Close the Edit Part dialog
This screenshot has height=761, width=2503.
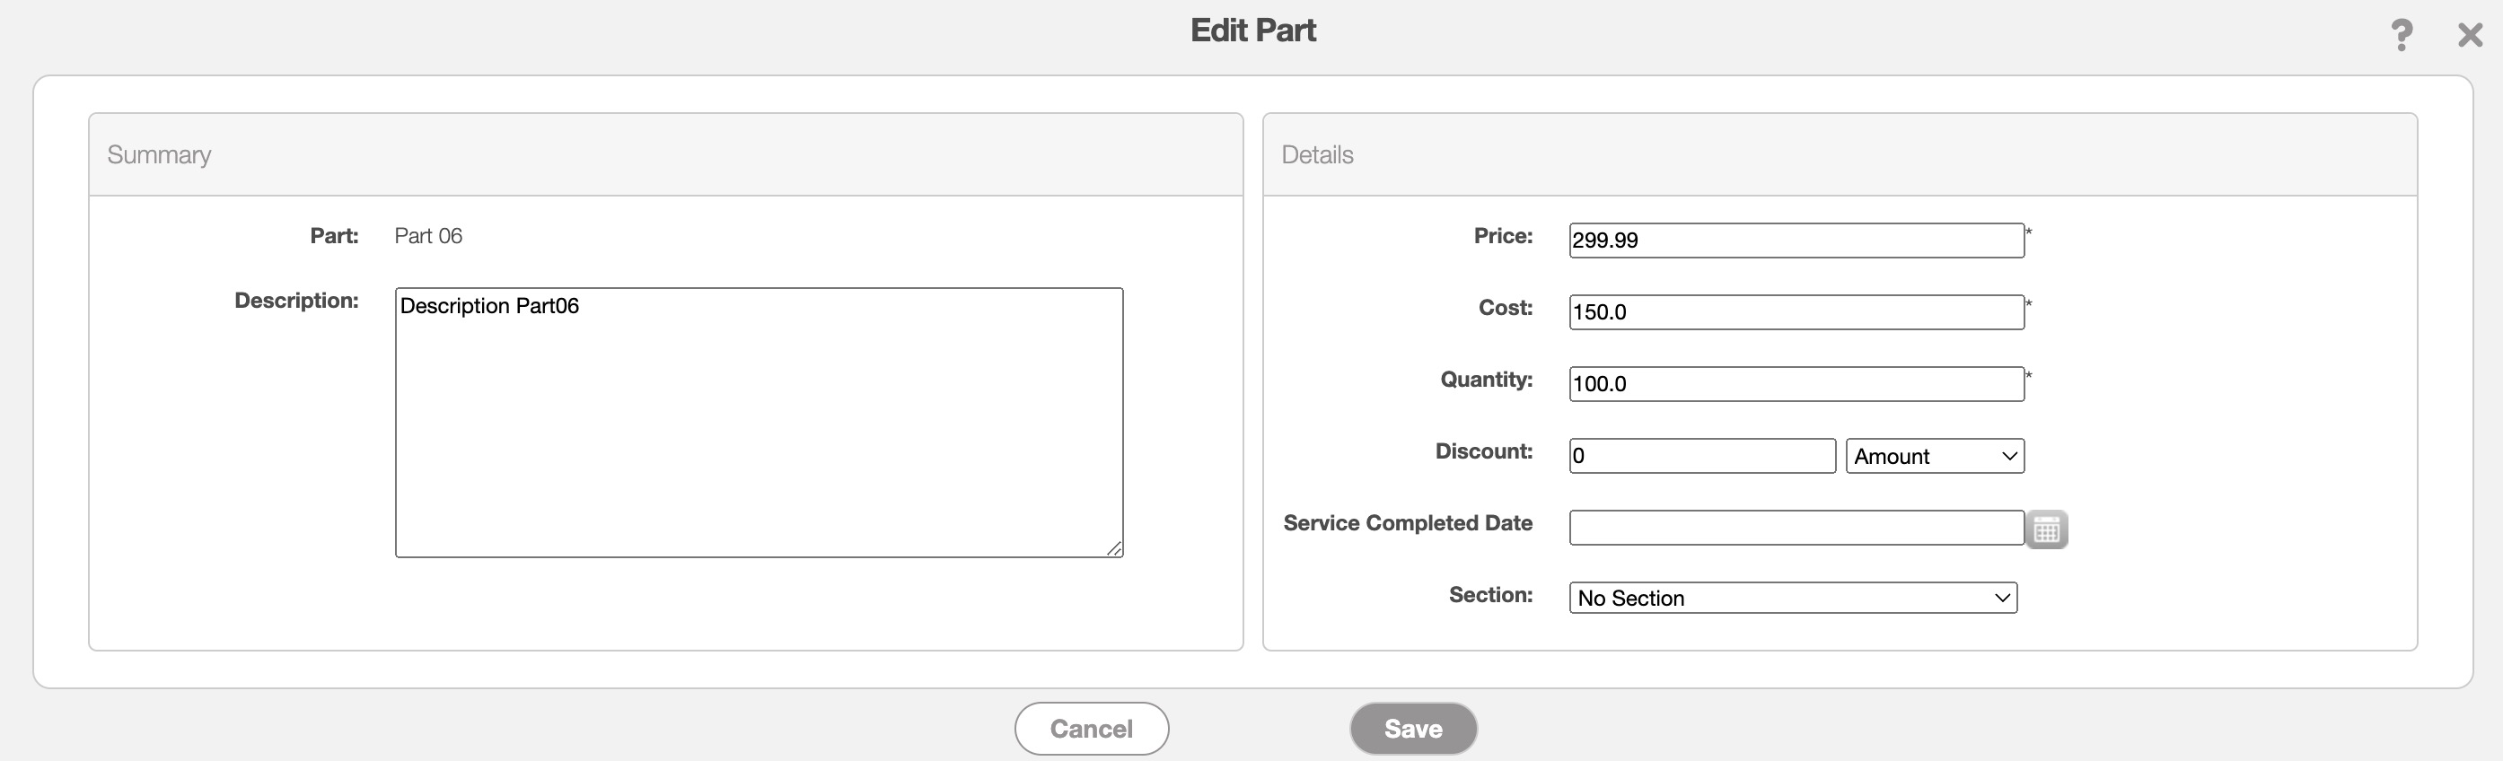click(2469, 36)
